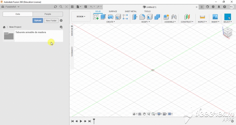The width and height of the screenshot is (236, 125).
Task: Select the Fillet tool
Action: pyautogui.click(x=142, y=17)
